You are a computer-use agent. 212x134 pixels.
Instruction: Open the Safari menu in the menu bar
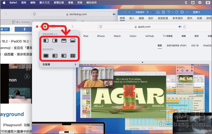(x=13, y=3)
